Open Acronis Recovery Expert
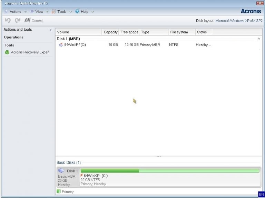 tap(30, 52)
